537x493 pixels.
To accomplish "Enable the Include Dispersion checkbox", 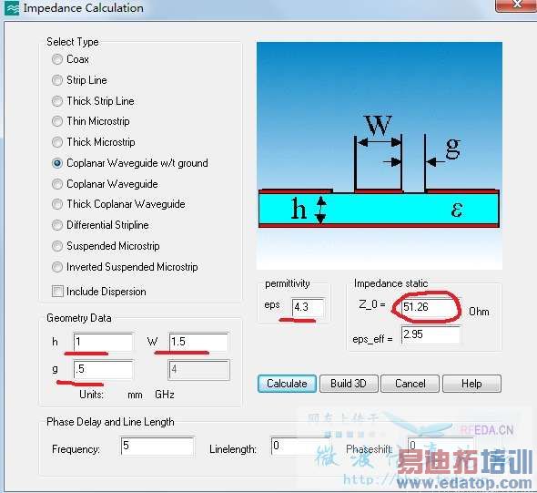I will [x=57, y=292].
